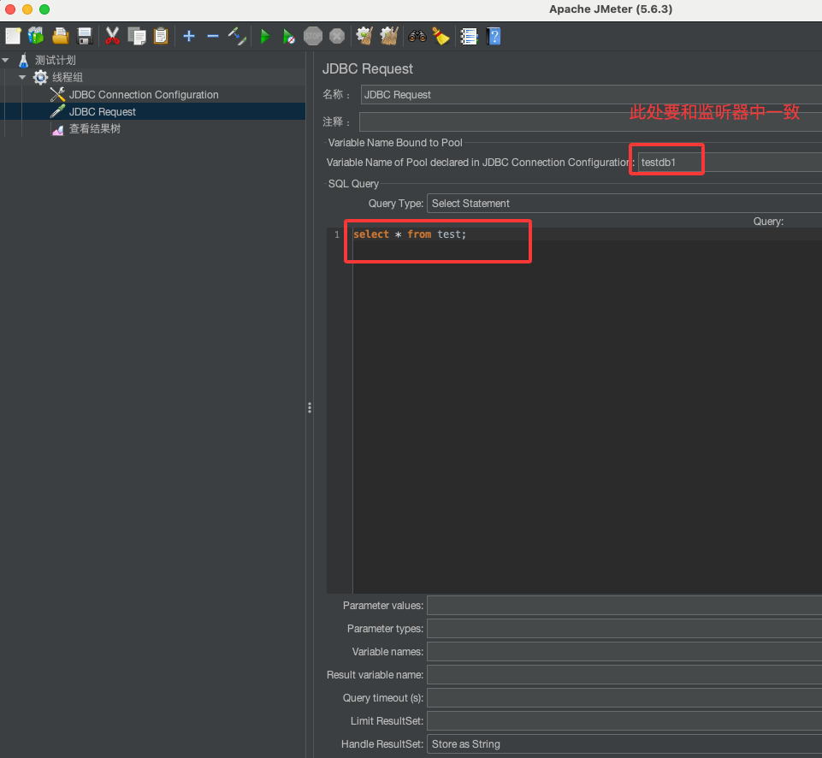Select the 测试计划 tree item
This screenshot has width=822, height=758.
(55, 60)
